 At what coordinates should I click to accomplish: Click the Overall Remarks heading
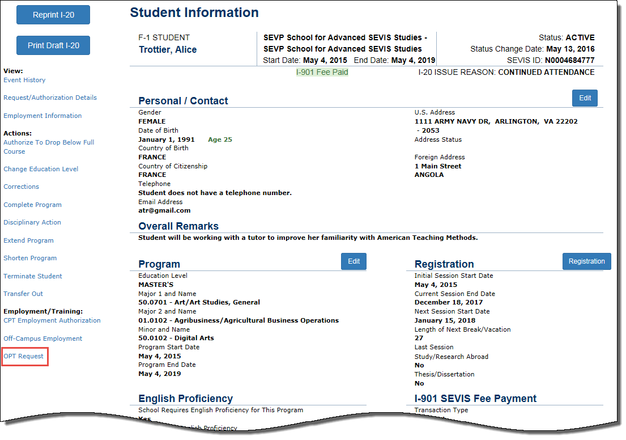click(178, 226)
